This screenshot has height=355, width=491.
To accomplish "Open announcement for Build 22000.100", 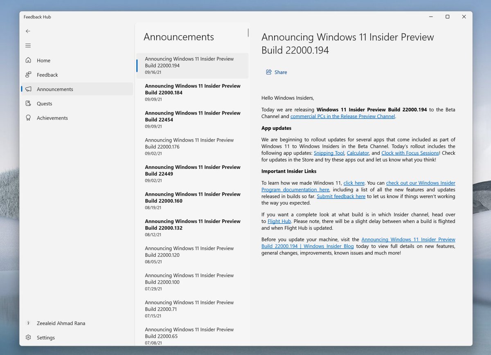I will click(192, 281).
